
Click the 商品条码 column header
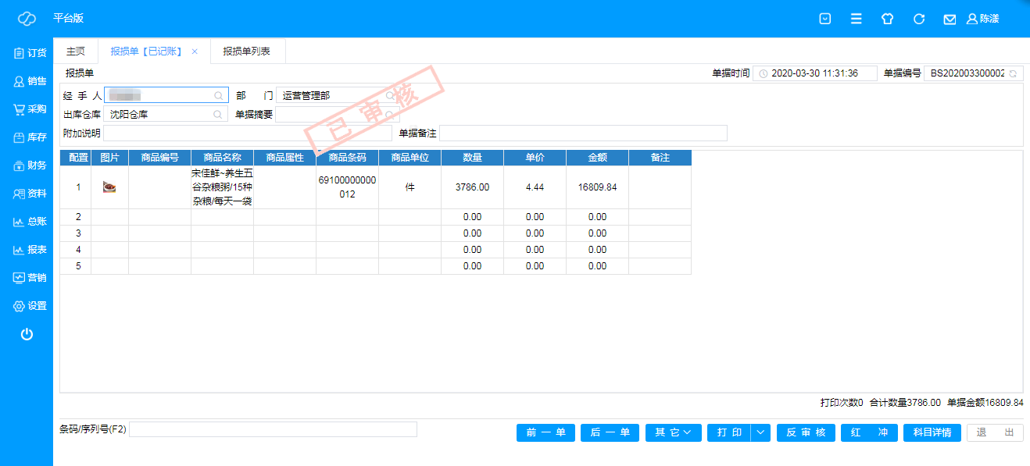(x=348, y=158)
